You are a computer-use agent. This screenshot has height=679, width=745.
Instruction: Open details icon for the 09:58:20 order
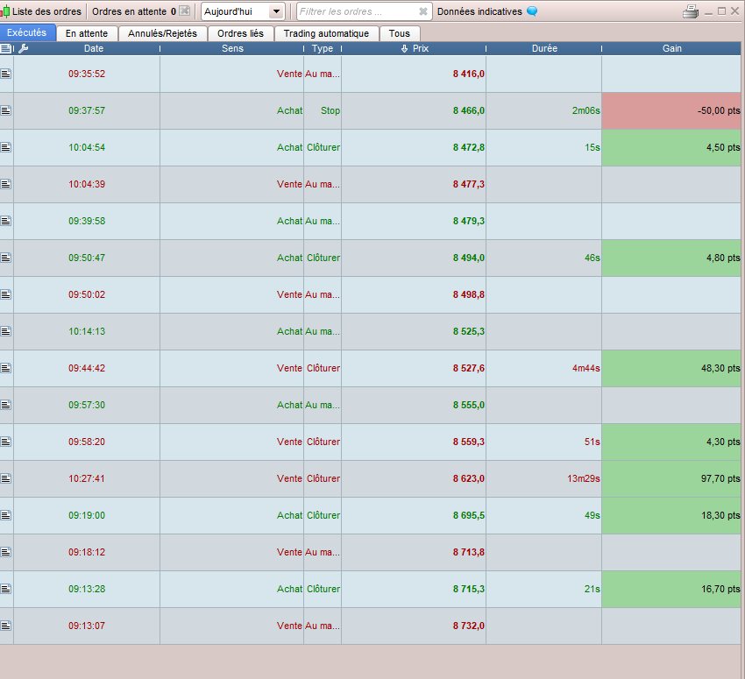point(6,442)
